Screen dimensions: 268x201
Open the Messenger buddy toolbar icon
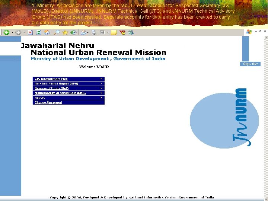click(131, 32)
